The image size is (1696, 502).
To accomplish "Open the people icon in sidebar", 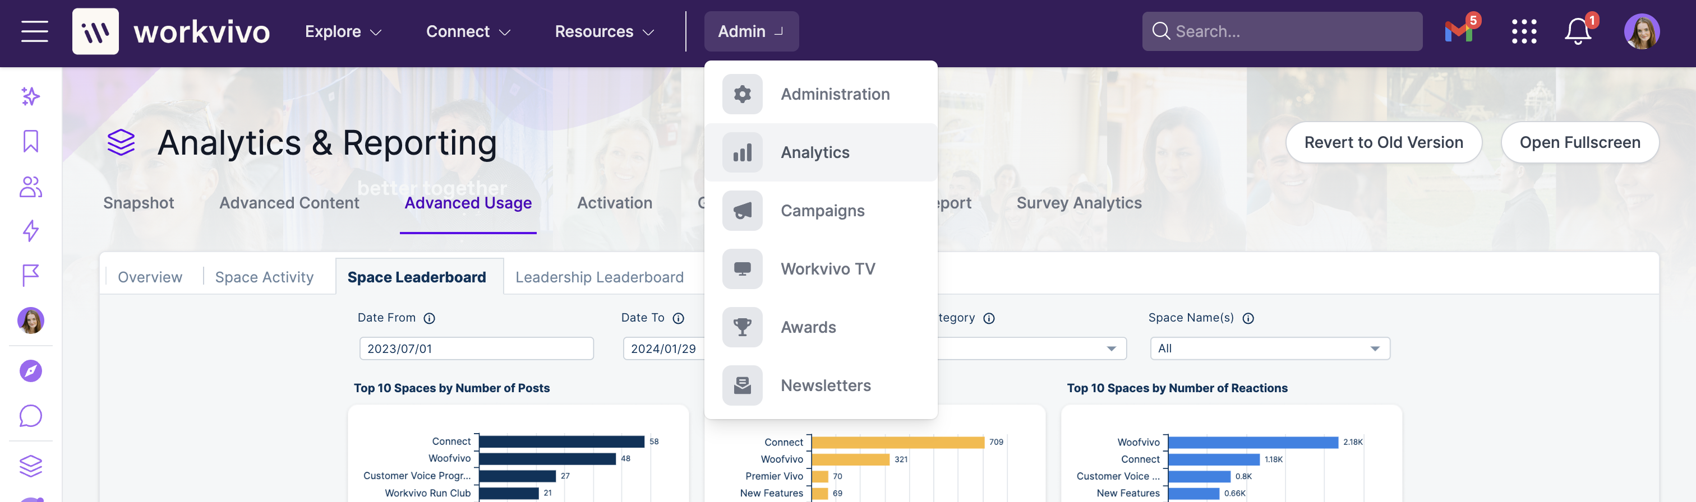I will click(31, 187).
